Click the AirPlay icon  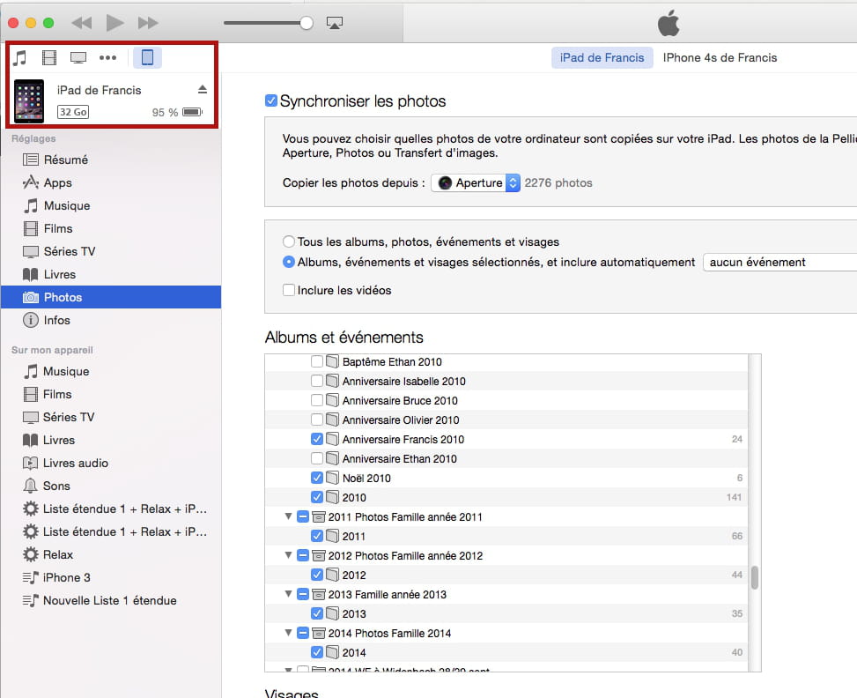[x=335, y=23]
